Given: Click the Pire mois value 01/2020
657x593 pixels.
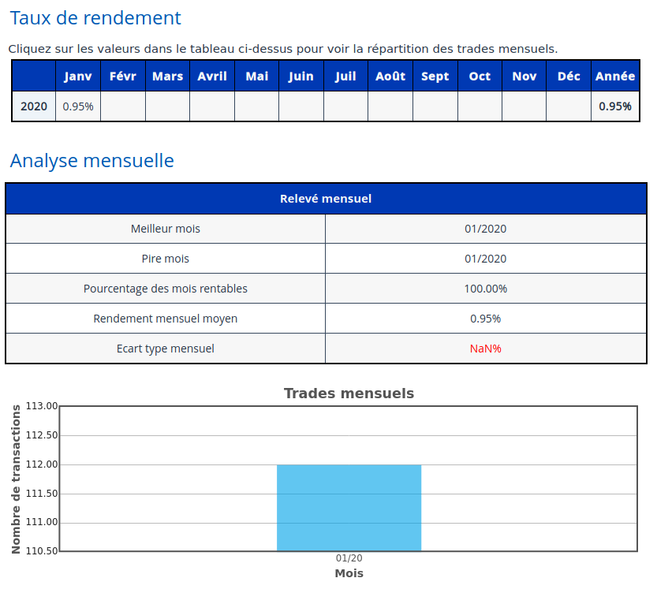Looking at the screenshot, I should 485,259.
